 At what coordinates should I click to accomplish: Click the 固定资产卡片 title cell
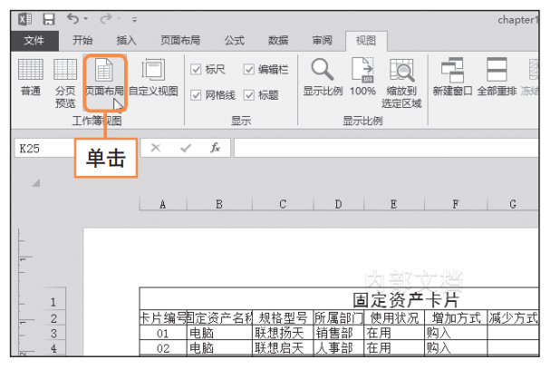coord(339,299)
